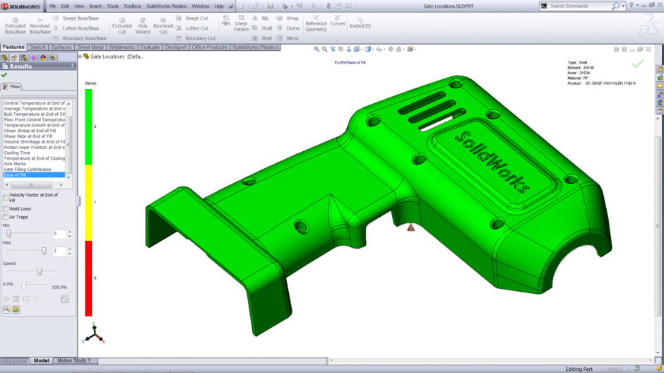Select the Swept Boss/Base command
The width and height of the screenshot is (664, 373).
point(76,18)
